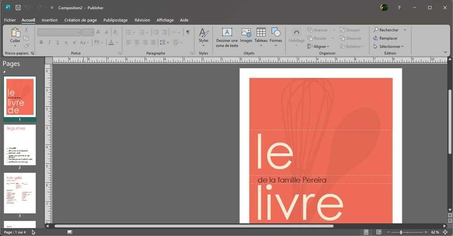
Task: Open Help via the question mark icon
Action: pyautogui.click(x=399, y=8)
